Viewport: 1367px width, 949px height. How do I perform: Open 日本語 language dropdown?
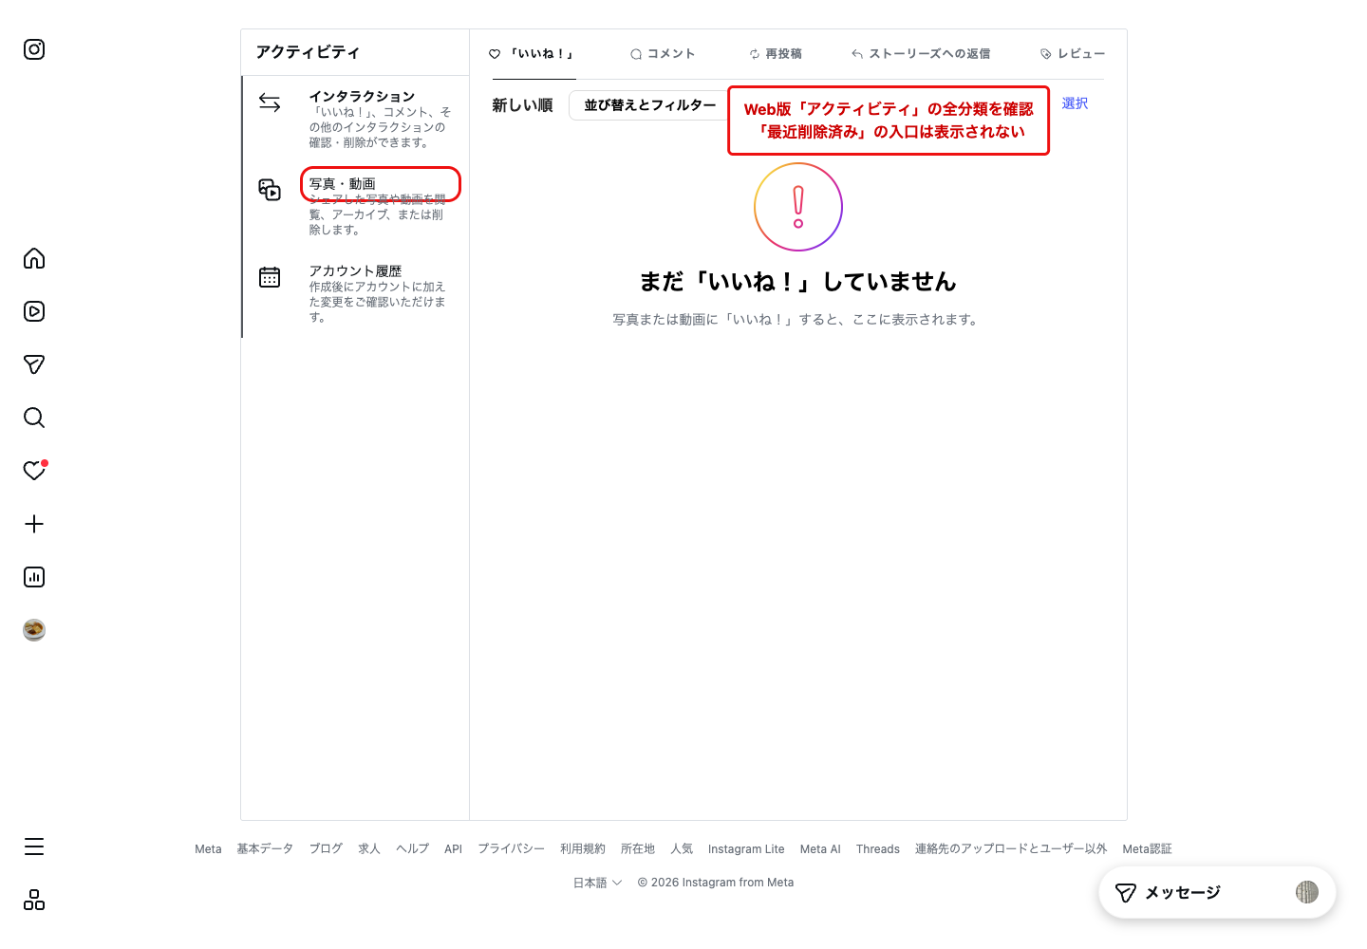[597, 883]
